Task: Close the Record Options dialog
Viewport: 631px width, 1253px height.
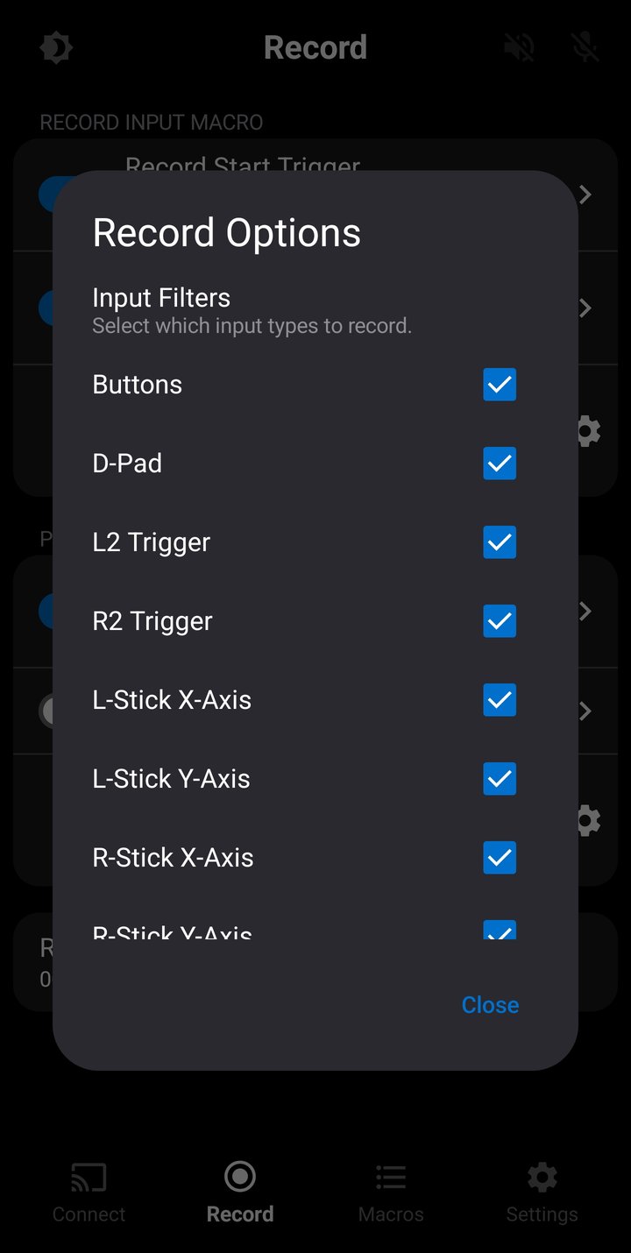Action: [x=490, y=1004]
